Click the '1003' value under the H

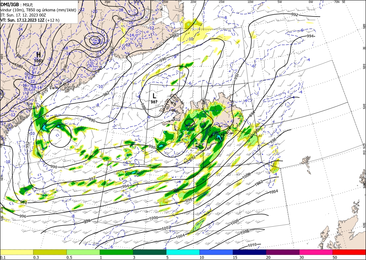(x=38, y=61)
